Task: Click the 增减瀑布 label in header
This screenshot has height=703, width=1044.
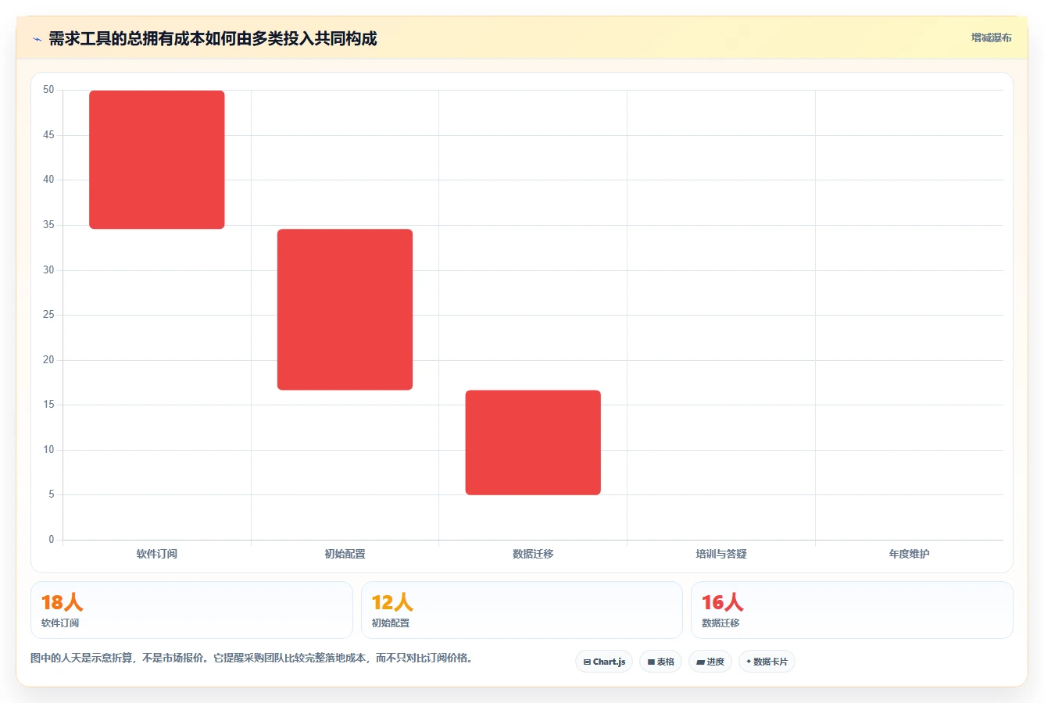Action: tap(992, 37)
